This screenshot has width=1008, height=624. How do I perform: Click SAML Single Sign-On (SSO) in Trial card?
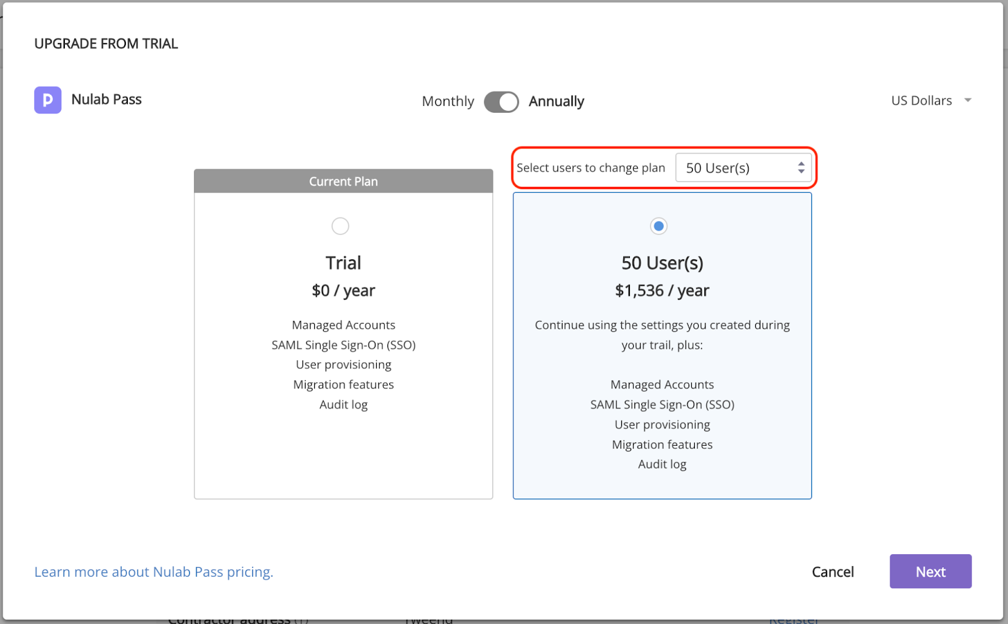[x=343, y=346]
